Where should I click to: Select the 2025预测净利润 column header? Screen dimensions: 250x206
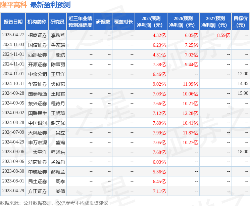(x=151, y=22)
